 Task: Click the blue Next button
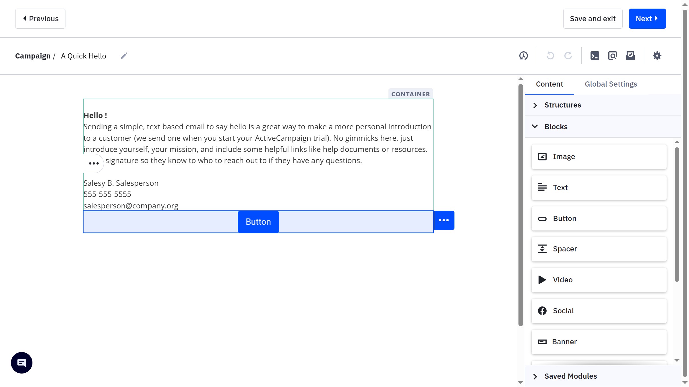(647, 19)
